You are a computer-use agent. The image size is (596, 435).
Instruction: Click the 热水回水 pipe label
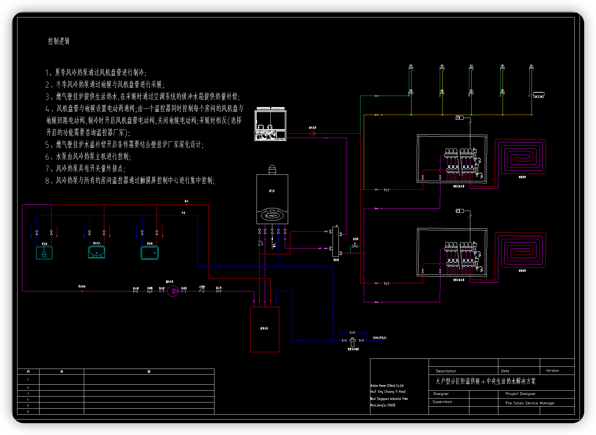click(x=82, y=286)
